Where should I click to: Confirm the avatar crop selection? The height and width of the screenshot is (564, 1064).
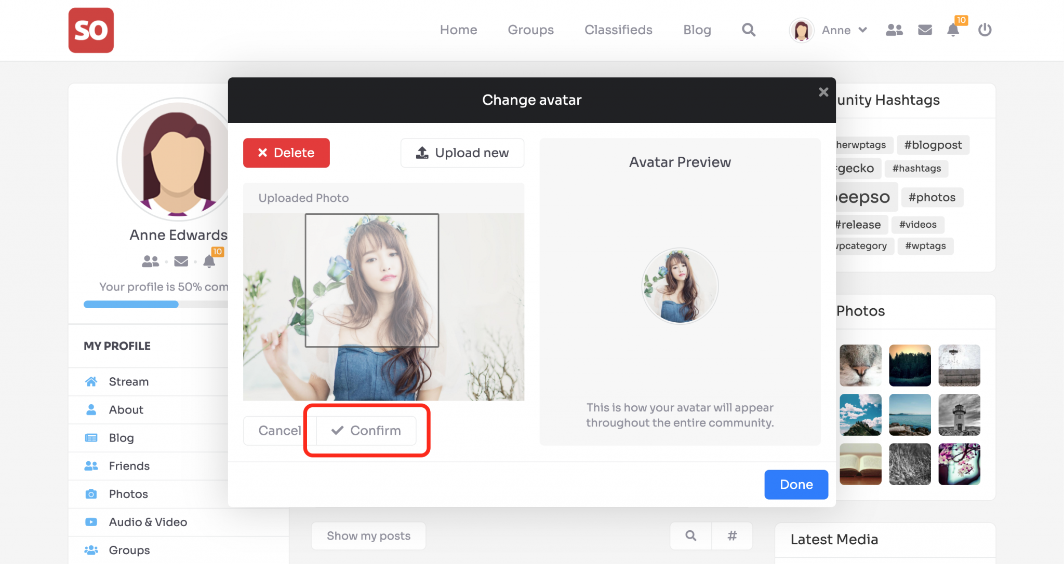[366, 430]
